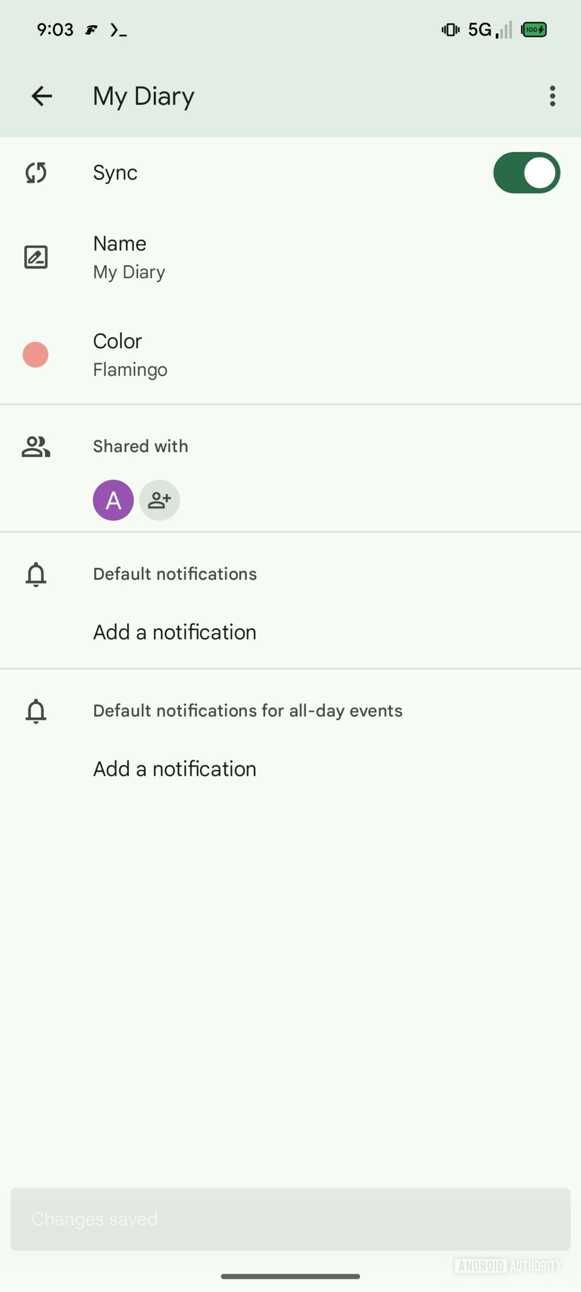
Task: Add a notification for all-day events
Action: [175, 769]
